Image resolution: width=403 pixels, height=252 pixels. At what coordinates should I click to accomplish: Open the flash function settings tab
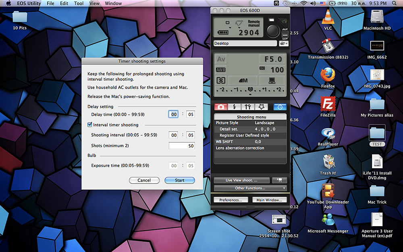tap(235, 107)
